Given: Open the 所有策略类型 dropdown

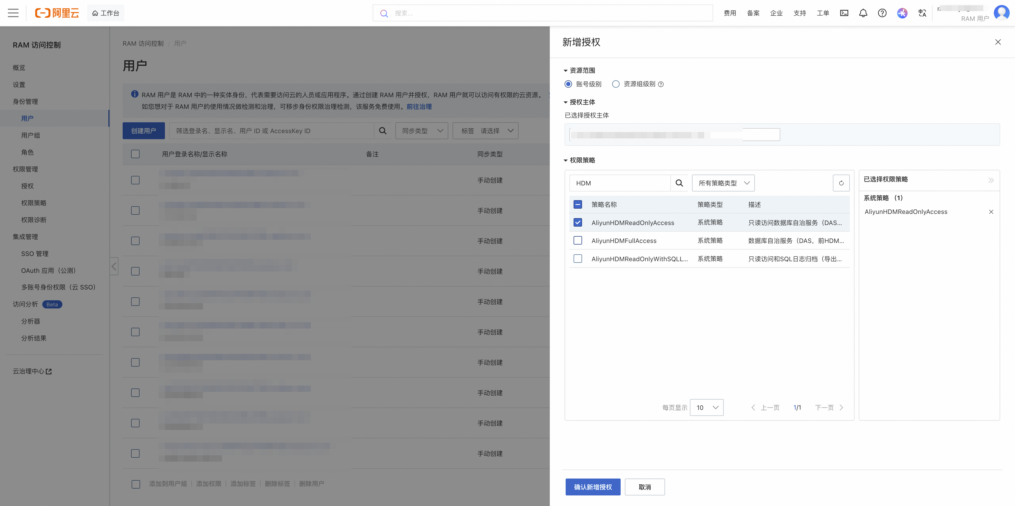Looking at the screenshot, I should 723,183.
